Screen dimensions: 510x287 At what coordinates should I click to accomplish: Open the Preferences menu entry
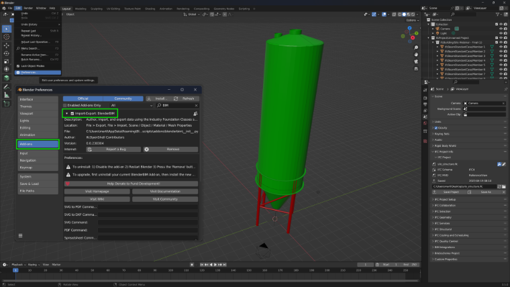[38, 72]
